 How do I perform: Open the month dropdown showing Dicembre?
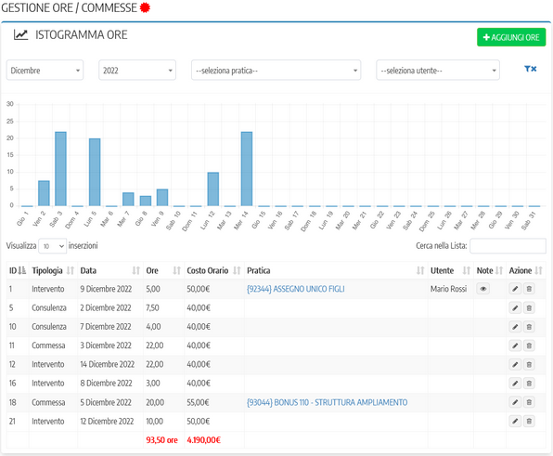tap(45, 71)
